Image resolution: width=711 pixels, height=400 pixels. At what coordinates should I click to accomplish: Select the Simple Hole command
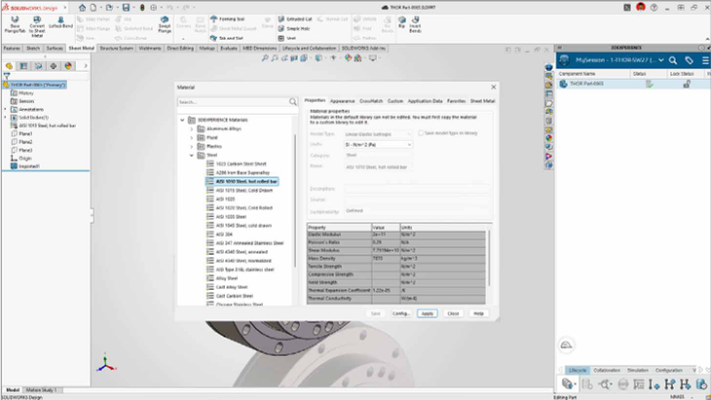(x=294, y=28)
